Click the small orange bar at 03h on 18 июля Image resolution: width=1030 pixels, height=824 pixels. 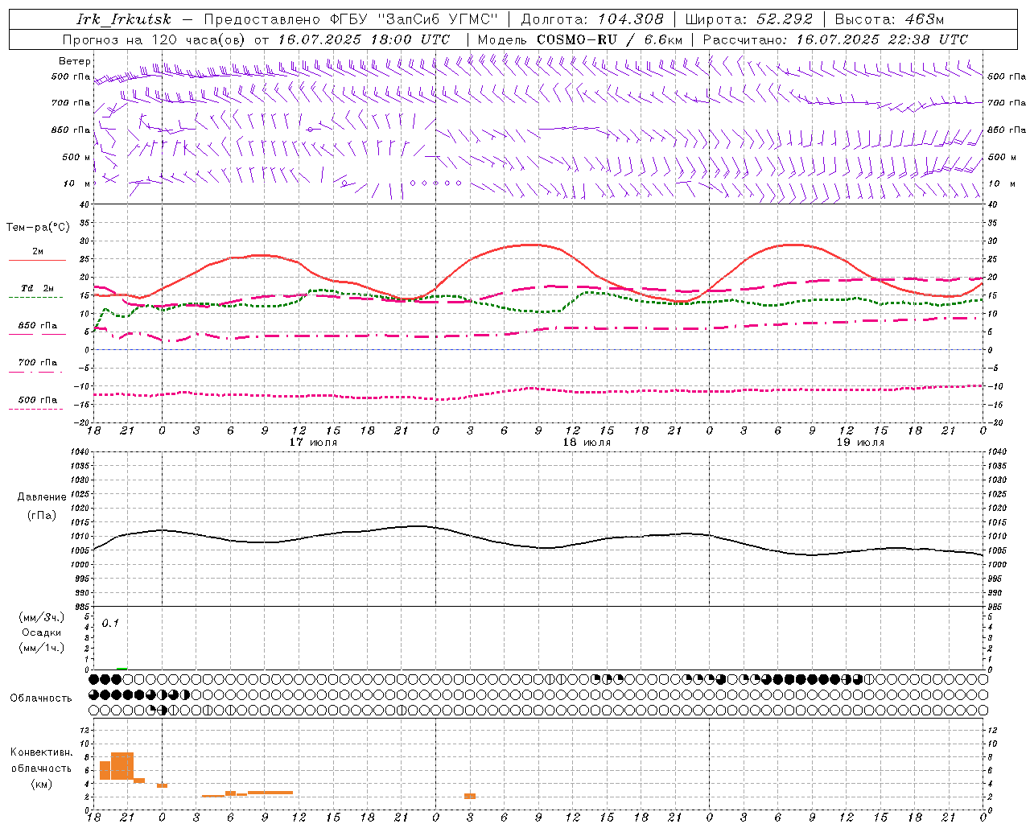pos(470,796)
